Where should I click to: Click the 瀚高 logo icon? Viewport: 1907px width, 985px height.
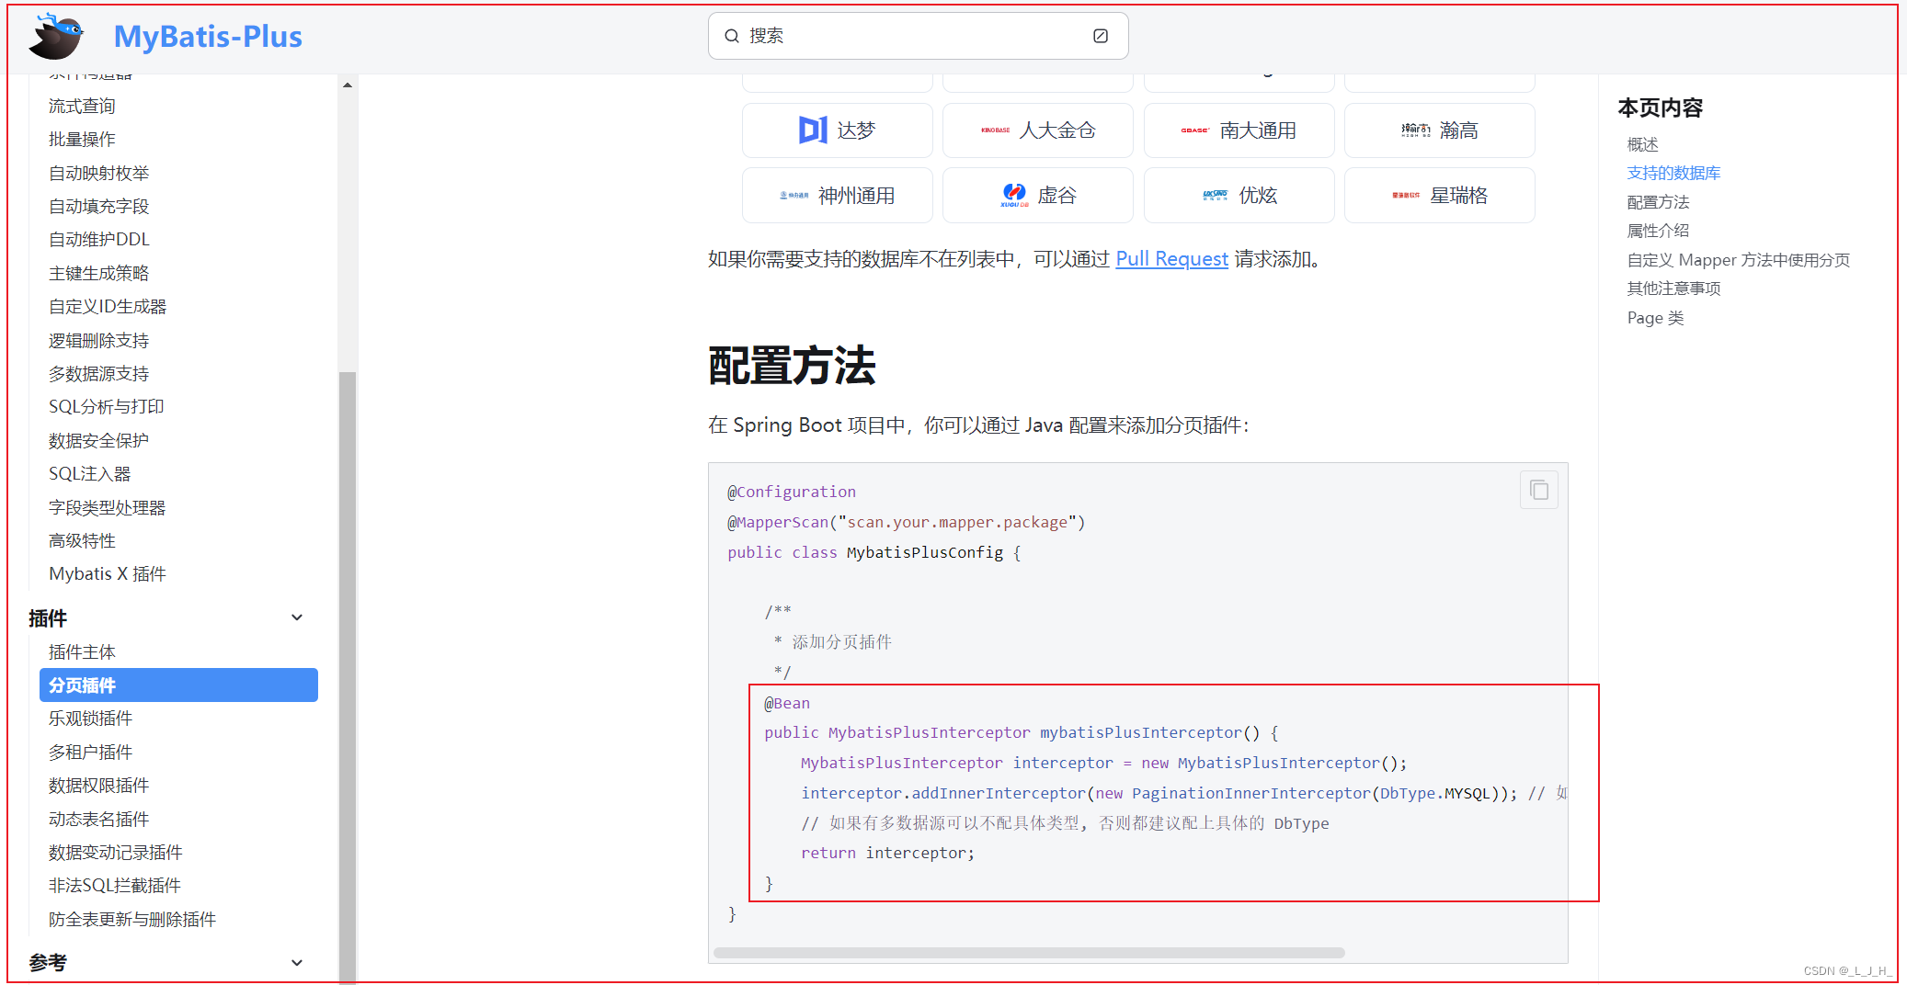(1416, 130)
